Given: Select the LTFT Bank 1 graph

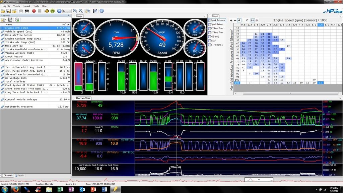Looking at the screenshot, I should point(215,45).
